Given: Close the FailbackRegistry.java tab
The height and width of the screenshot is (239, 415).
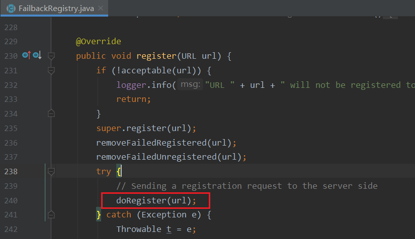Looking at the screenshot, I should [100, 9].
